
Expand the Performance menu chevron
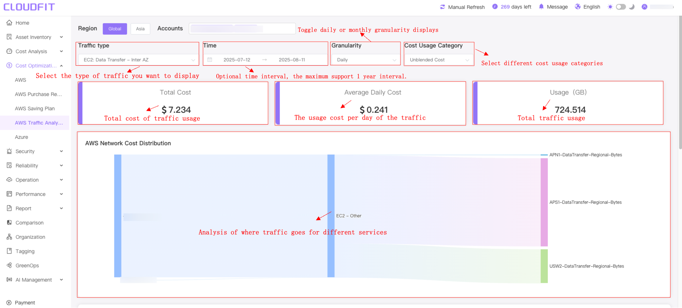[61, 194]
